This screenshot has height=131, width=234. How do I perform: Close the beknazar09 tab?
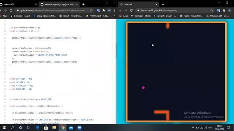(36, 4)
